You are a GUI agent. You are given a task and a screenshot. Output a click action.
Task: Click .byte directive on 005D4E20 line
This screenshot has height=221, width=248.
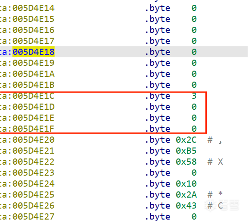(158, 140)
